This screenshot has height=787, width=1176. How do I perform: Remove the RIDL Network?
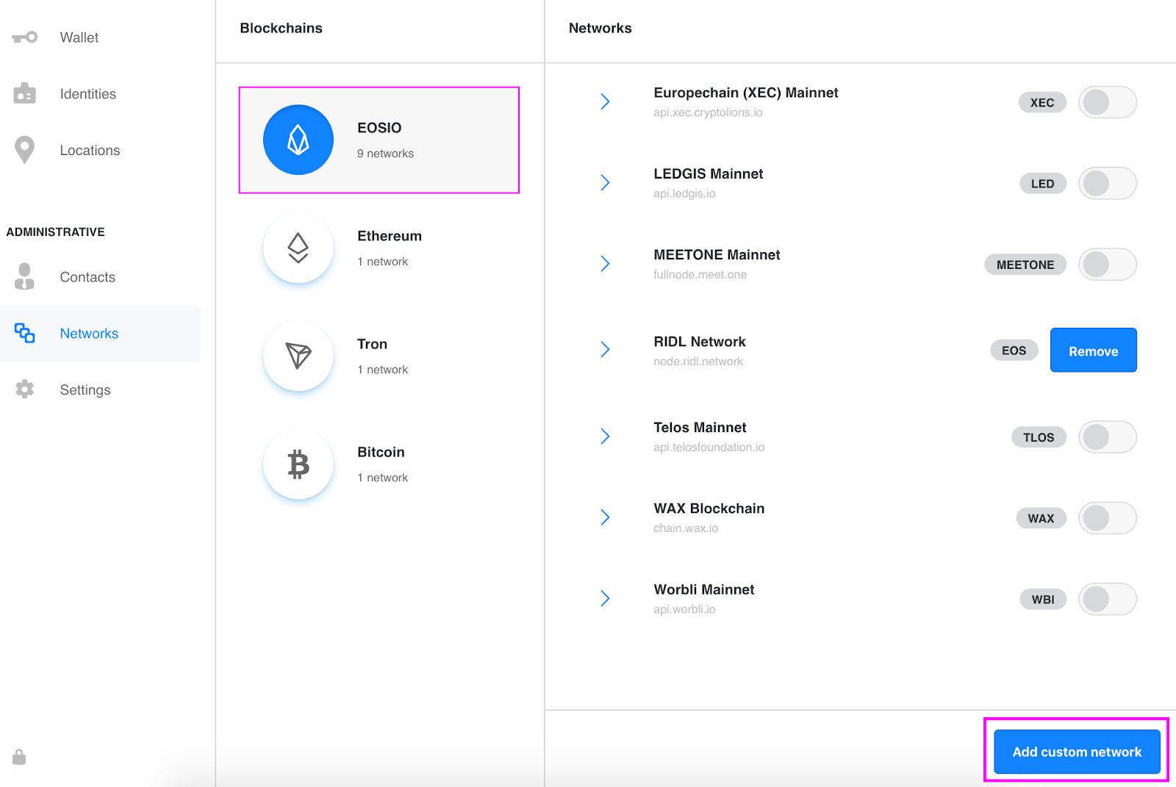coord(1093,350)
